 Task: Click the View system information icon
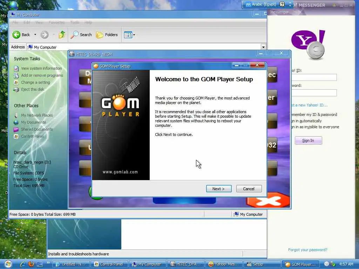pyautogui.click(x=16, y=68)
